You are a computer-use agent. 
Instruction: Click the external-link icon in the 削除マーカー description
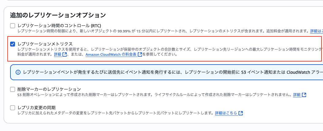click(x=304, y=95)
